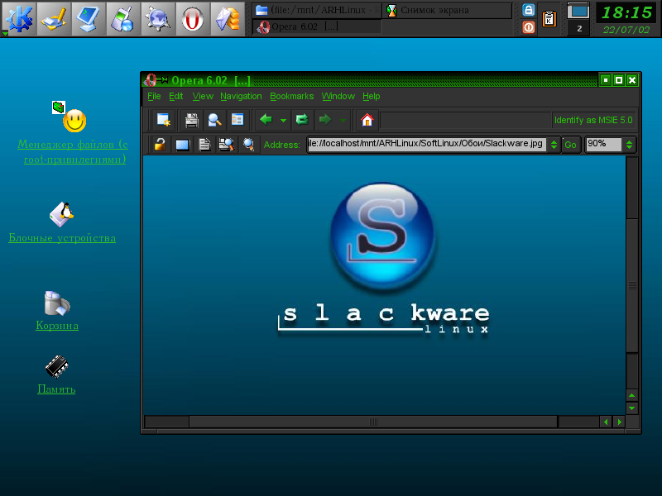Open the Back history dropdown arrow
The image size is (662, 496).
coord(283,121)
